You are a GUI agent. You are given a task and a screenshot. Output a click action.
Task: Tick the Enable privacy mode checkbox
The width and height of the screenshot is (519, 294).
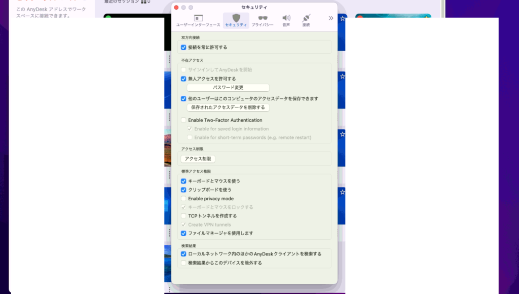click(183, 199)
